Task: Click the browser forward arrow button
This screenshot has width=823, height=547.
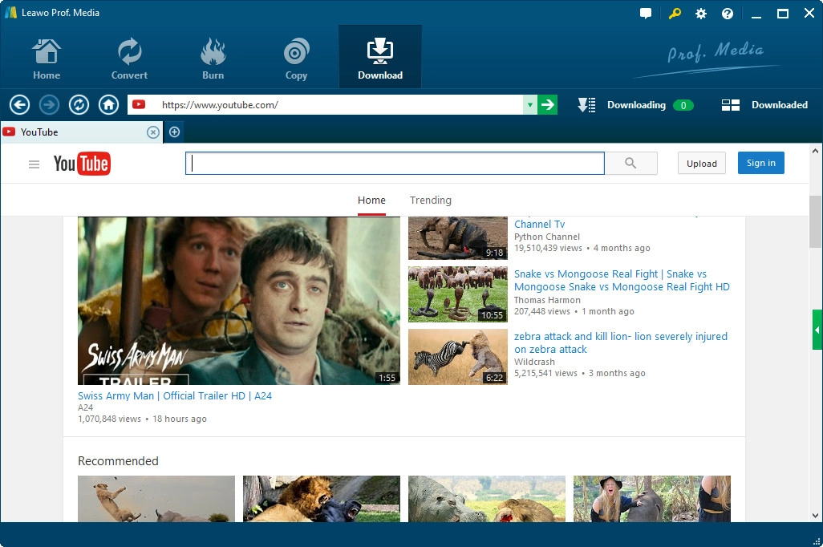Action: [50, 105]
